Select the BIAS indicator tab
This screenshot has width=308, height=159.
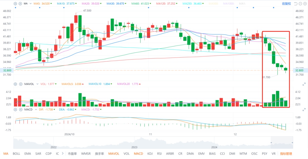tap(212, 154)
